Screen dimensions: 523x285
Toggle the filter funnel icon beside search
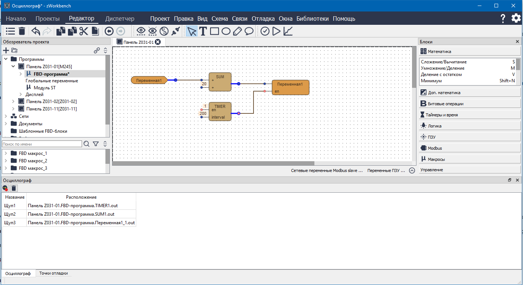(95, 144)
